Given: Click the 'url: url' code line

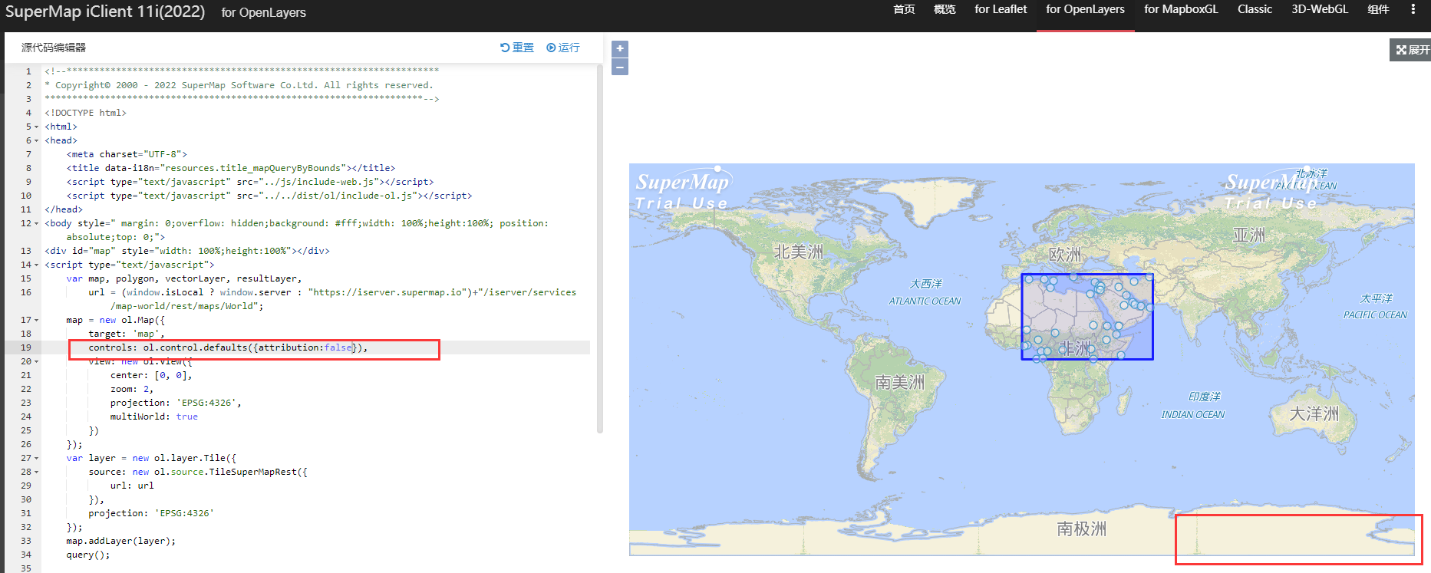Looking at the screenshot, I should 132,486.
